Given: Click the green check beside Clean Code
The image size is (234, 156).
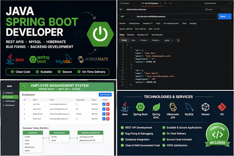Looking at the screenshot, I should (x=12, y=72).
